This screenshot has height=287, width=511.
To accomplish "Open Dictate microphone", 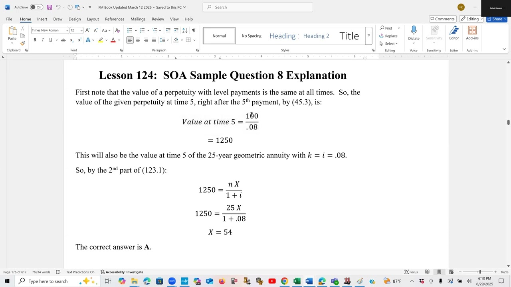I will (x=414, y=33).
